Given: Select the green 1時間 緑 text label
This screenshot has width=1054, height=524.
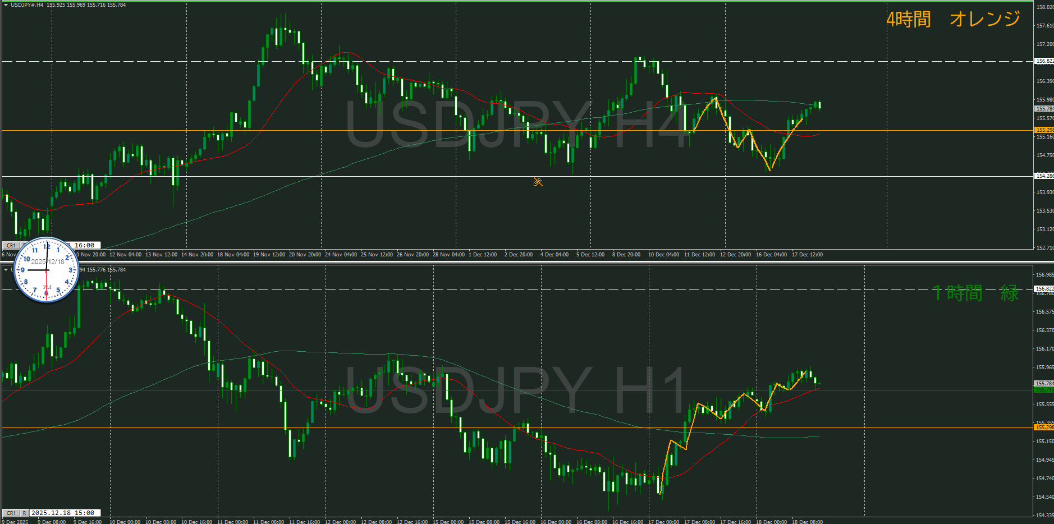Looking at the screenshot, I should pos(975,293).
